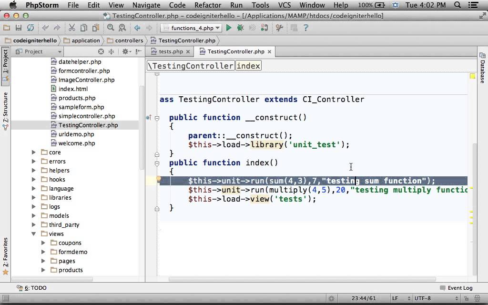Click the editor vertical scrollbar

[474, 209]
